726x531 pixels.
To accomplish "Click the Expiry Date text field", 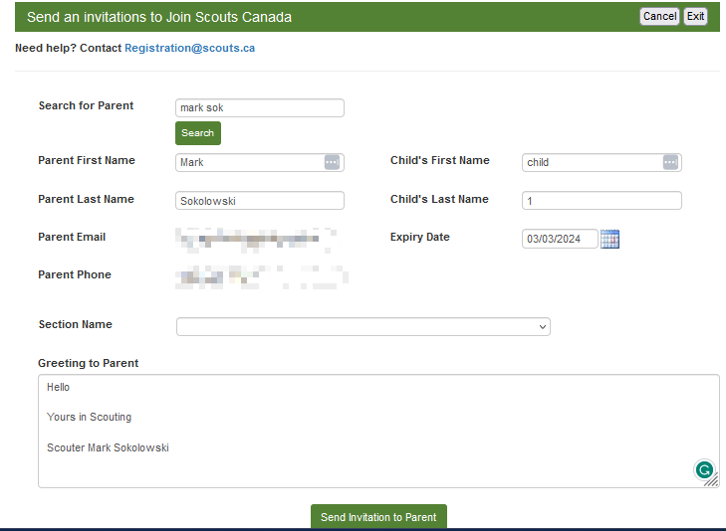I will 560,239.
